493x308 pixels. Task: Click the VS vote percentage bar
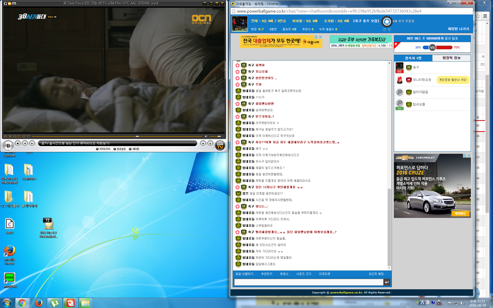[437, 47]
